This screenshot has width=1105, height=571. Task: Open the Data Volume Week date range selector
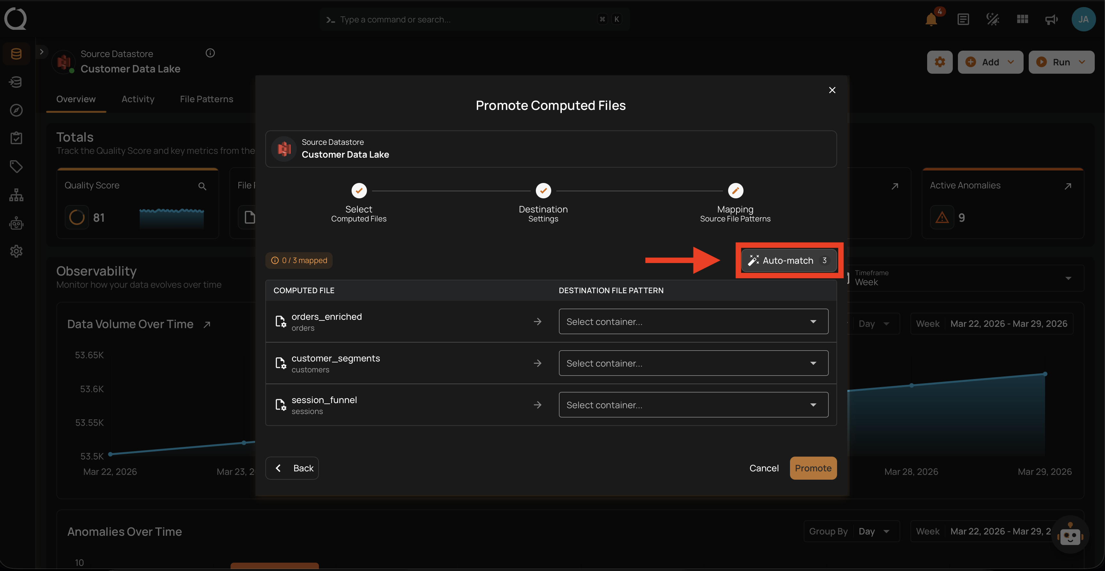991,323
